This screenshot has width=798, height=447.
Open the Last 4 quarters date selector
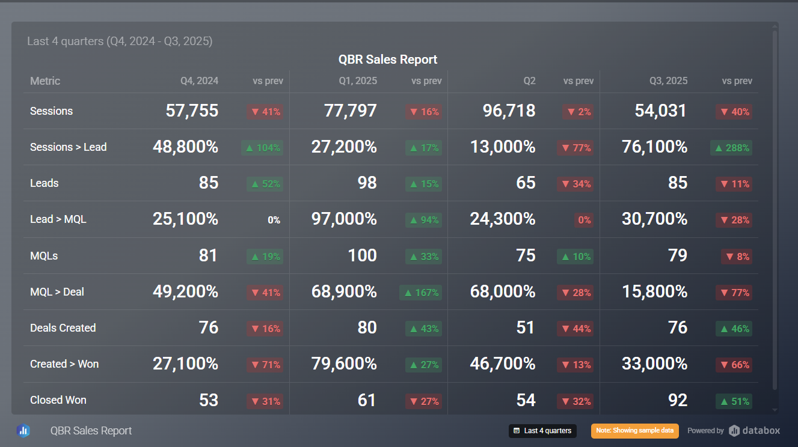[542, 431]
